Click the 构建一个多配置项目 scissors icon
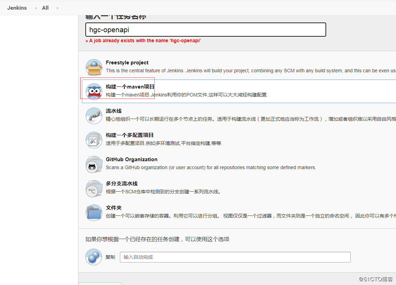 click(x=94, y=140)
